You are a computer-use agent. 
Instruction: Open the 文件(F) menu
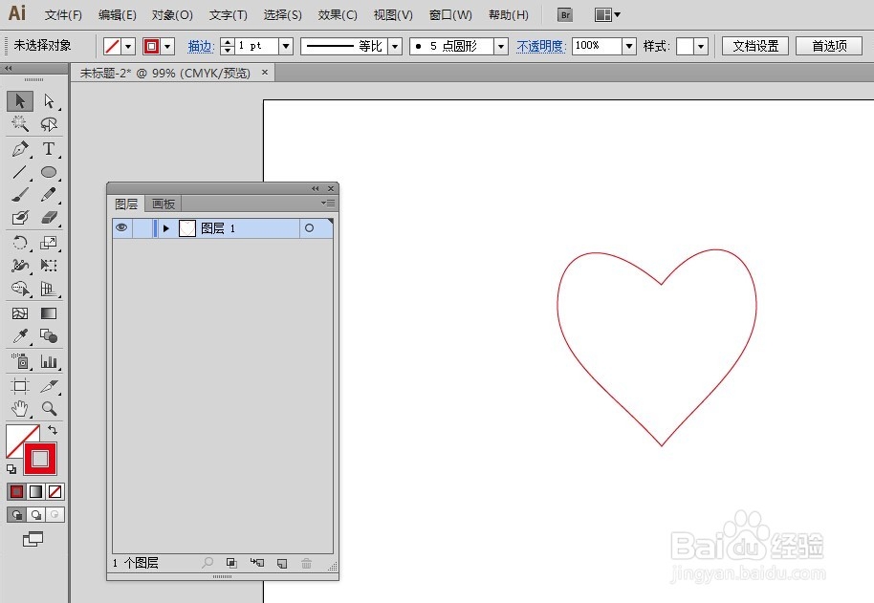click(63, 15)
